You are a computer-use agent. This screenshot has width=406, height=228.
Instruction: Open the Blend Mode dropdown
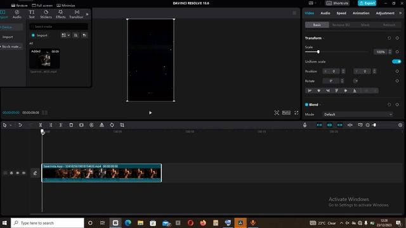[x=357, y=114]
